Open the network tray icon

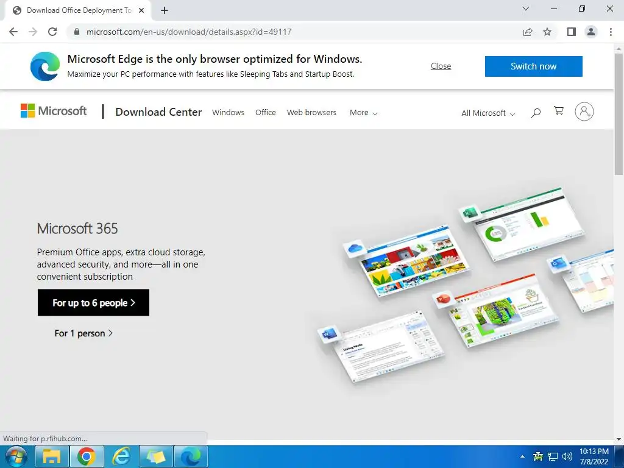point(553,456)
